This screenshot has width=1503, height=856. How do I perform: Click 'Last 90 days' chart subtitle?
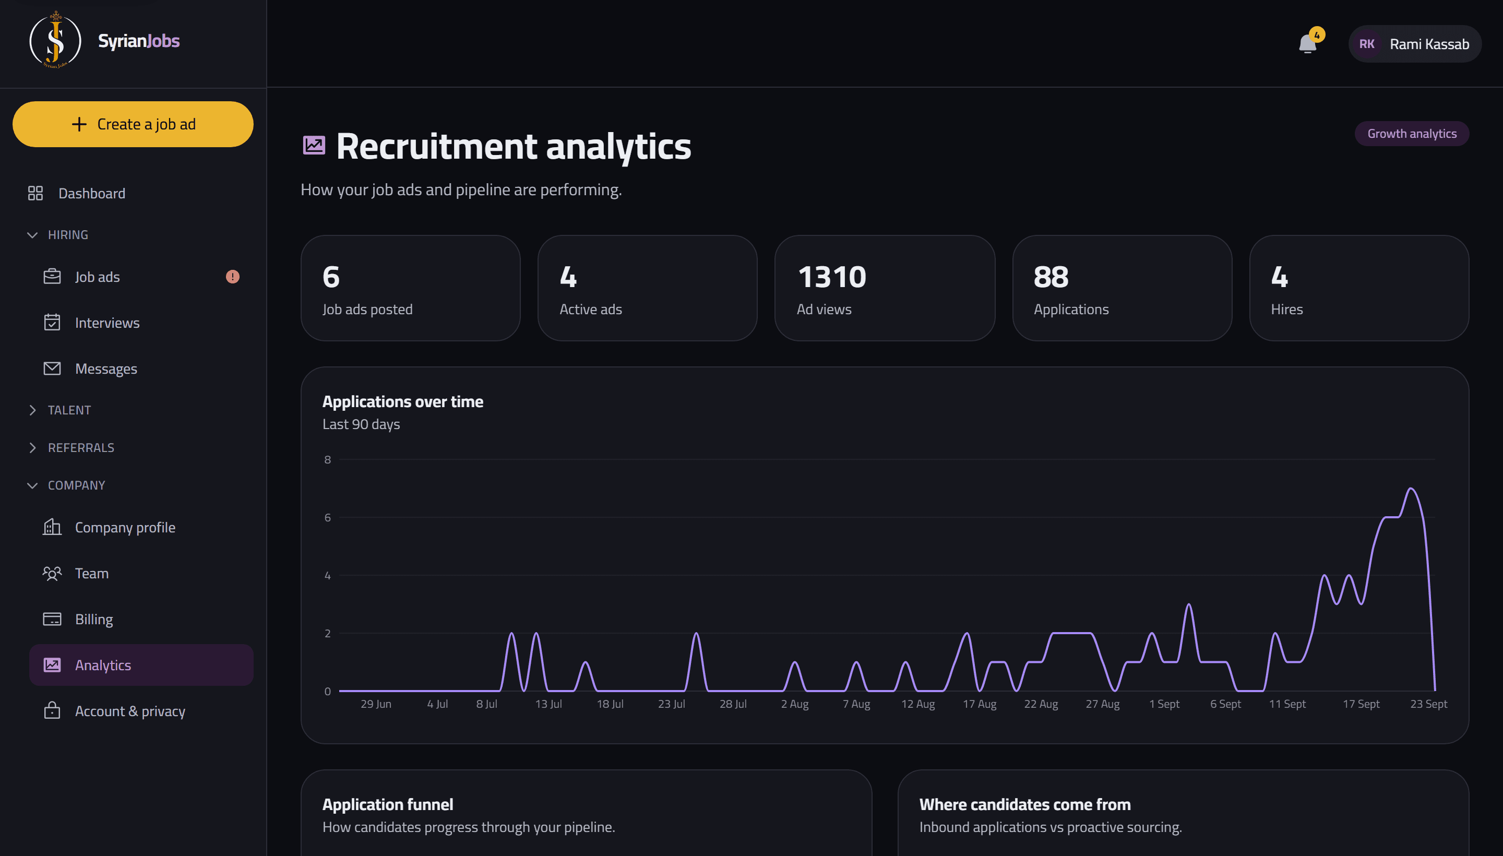[x=361, y=424]
